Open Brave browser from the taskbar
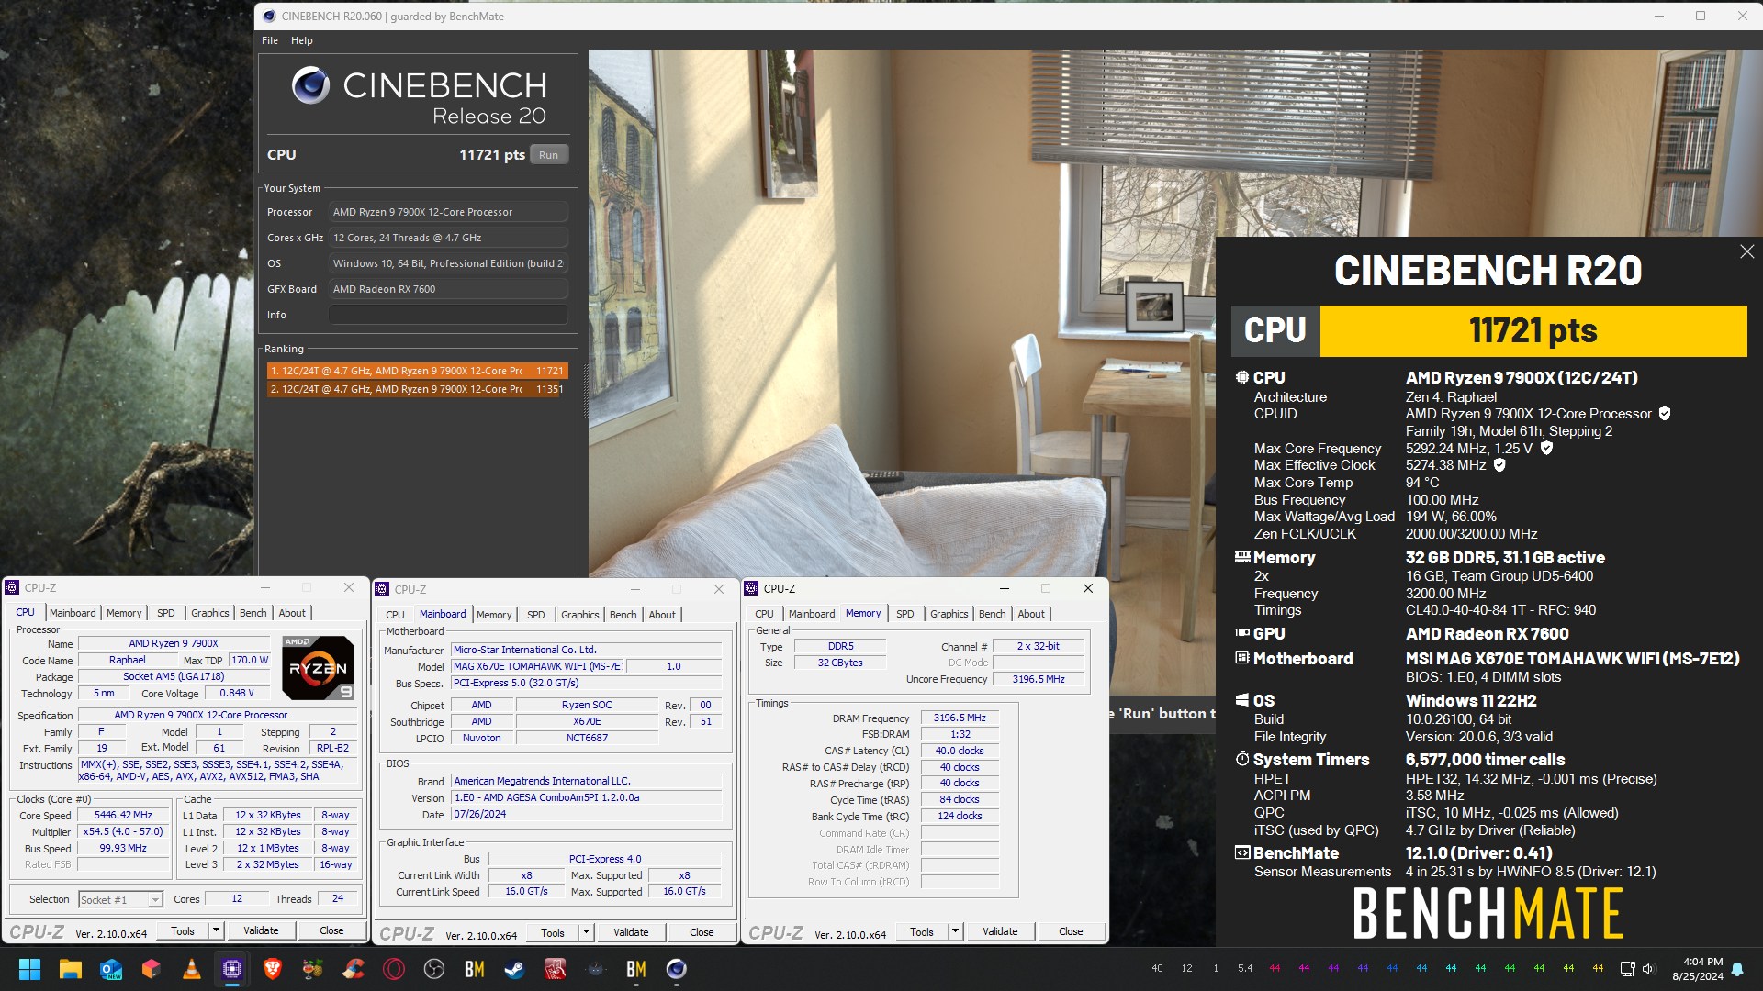This screenshot has width=1763, height=991. [272, 969]
